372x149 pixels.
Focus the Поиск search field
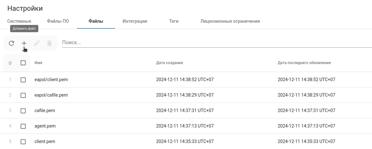215,43
